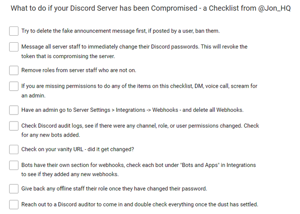Click the 'Server Settings > Integrations' instruction text
This screenshot has width=300, height=214.
[109, 110]
